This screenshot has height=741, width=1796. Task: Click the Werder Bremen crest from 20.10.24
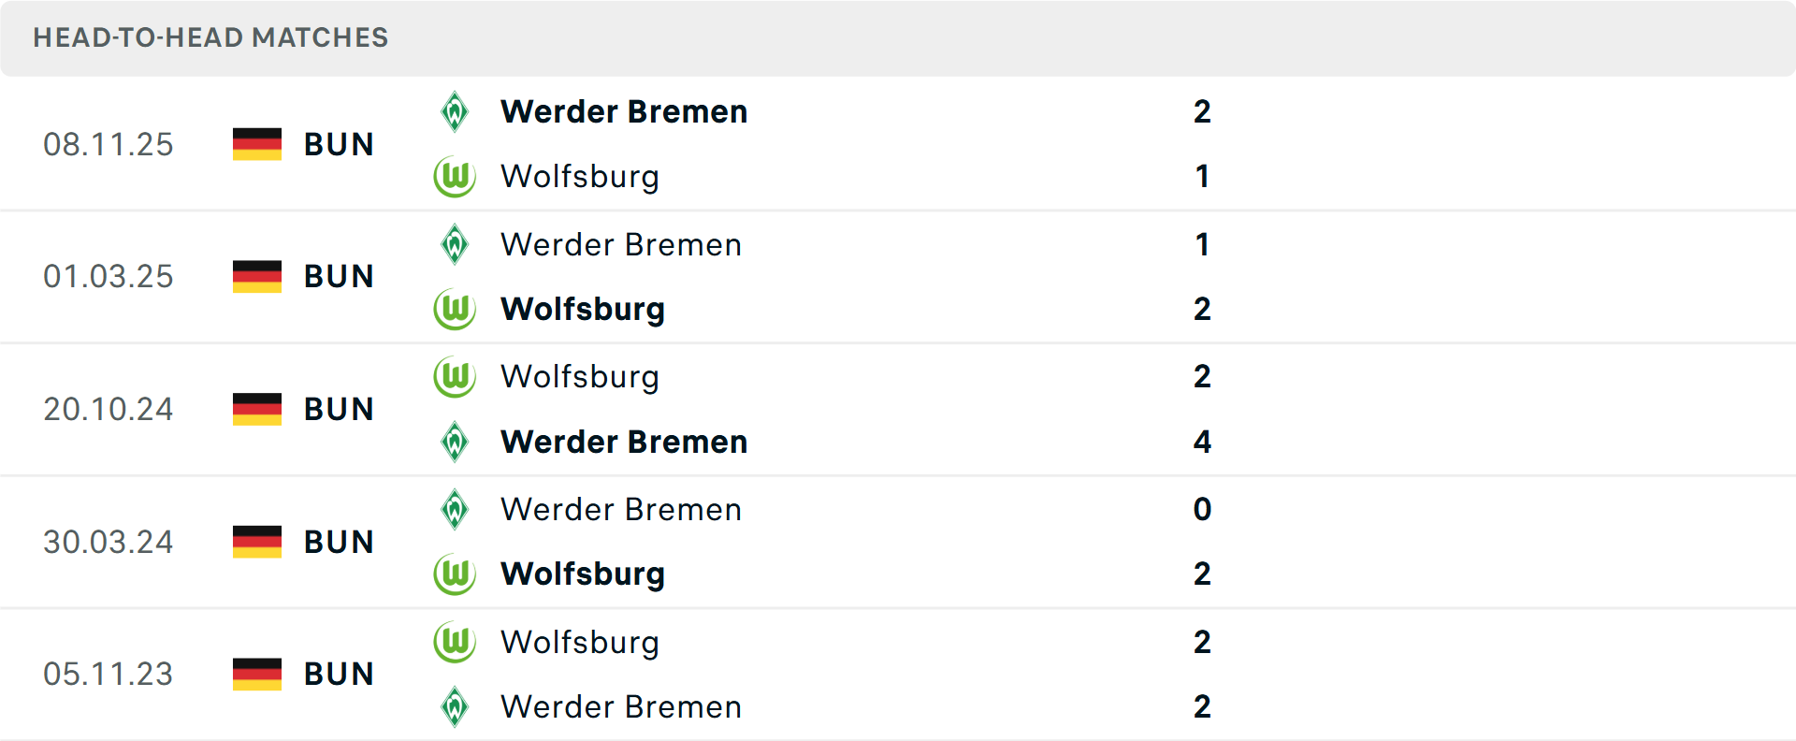(x=455, y=443)
